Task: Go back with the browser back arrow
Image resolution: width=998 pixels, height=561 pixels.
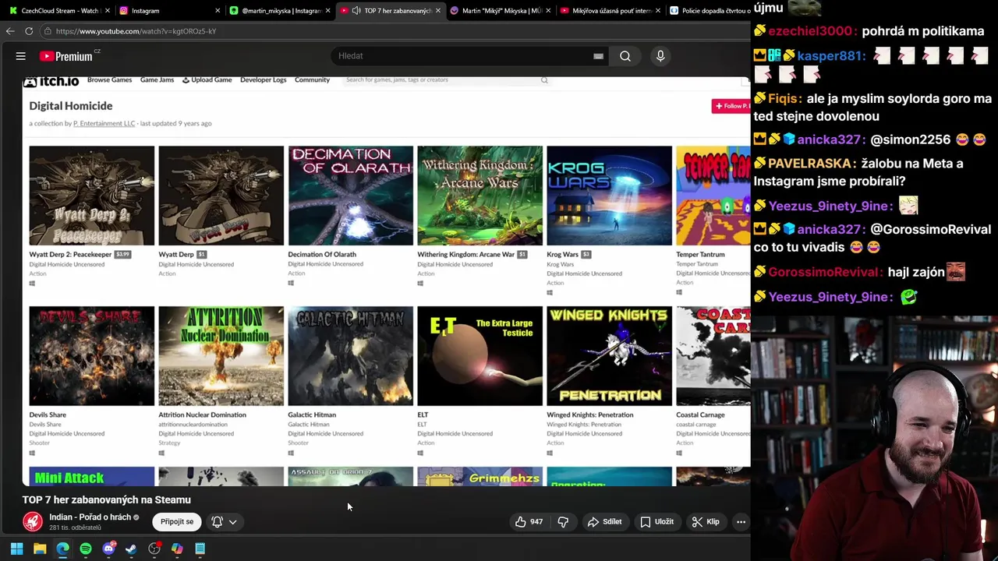Action: pos(9,31)
